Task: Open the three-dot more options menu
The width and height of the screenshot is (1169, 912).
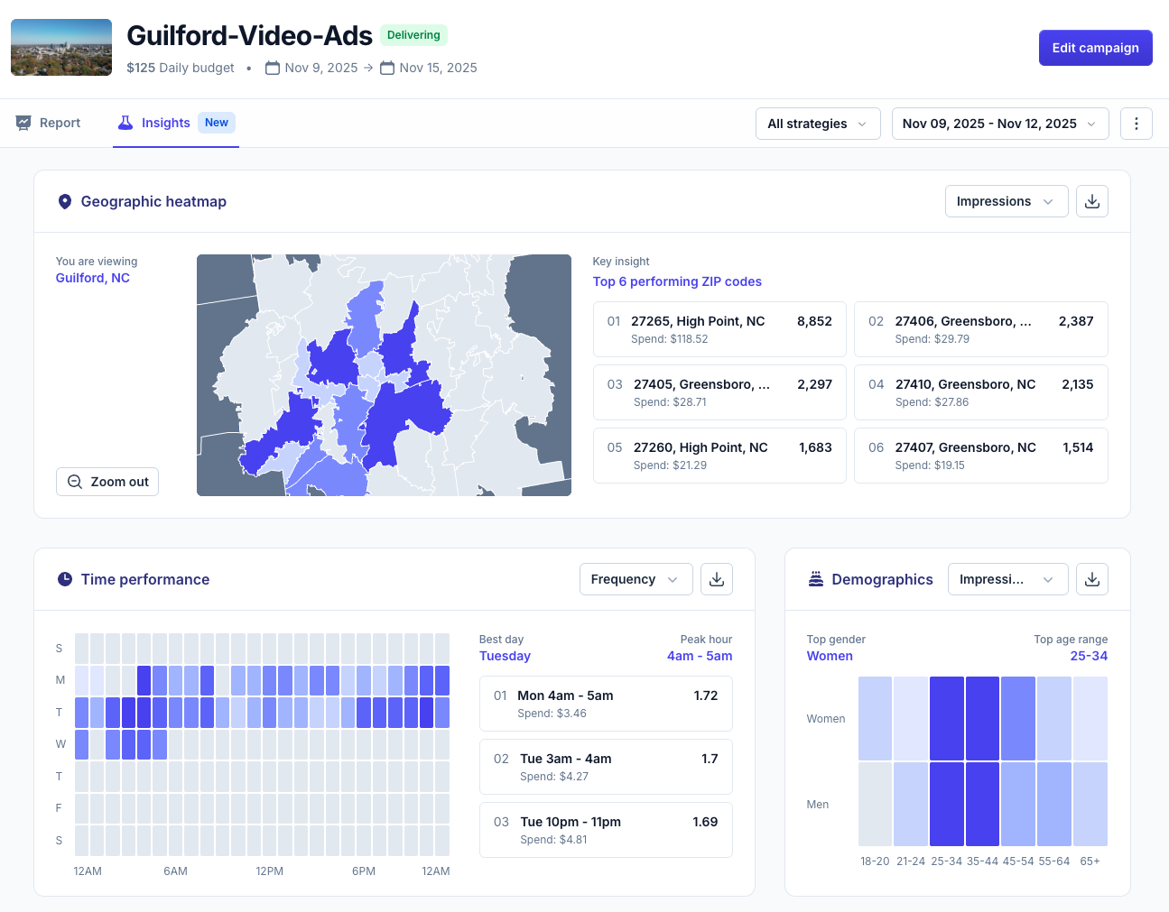Action: coord(1136,124)
